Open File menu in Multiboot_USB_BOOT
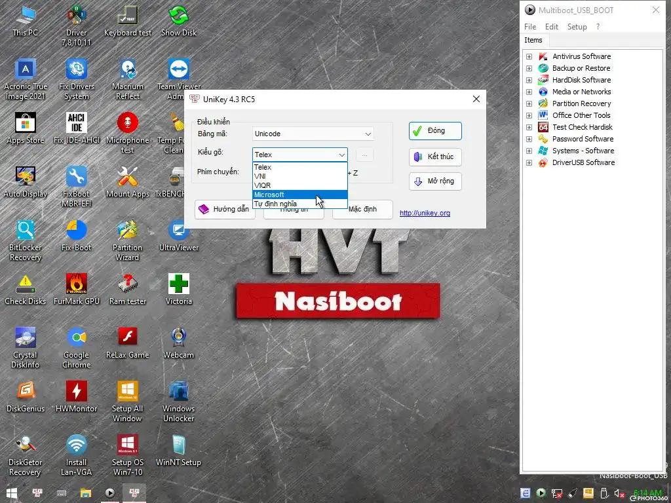The width and height of the screenshot is (671, 503). pyautogui.click(x=529, y=26)
